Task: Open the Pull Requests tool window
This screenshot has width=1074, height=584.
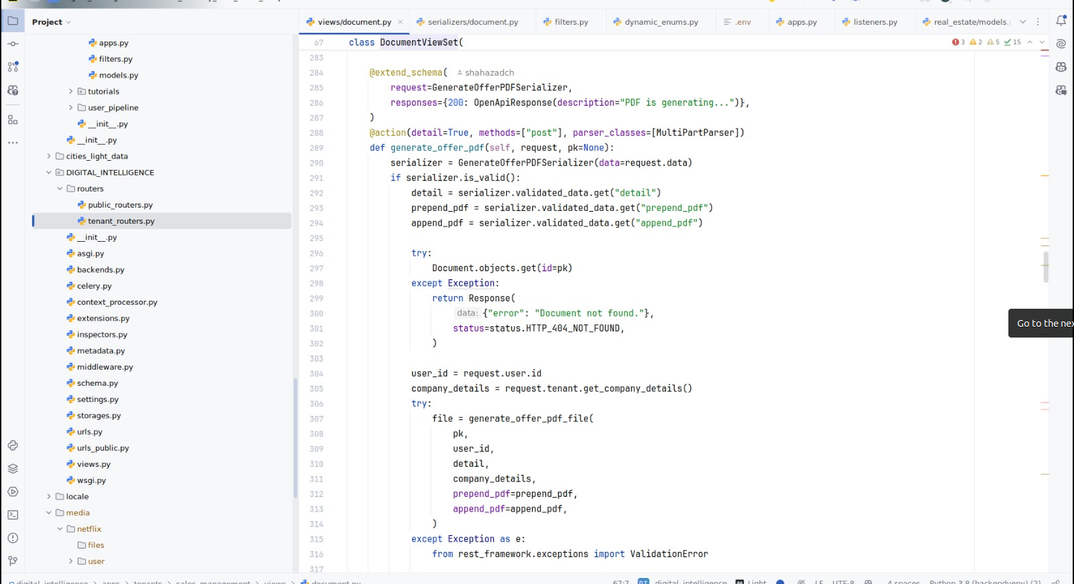Action: click(13, 67)
